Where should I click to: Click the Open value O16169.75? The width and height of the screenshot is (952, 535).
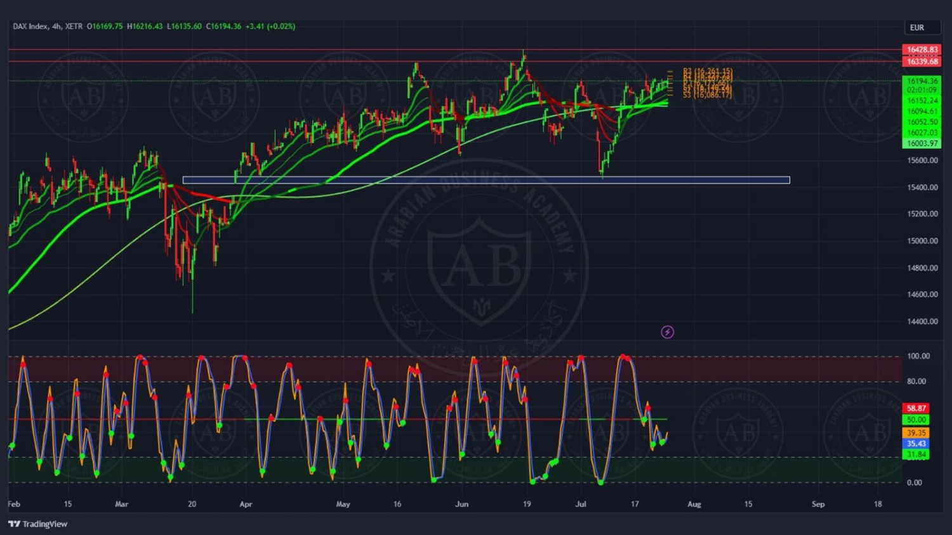(105, 26)
